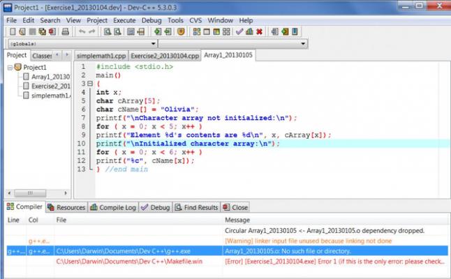
Task: Open the Execute menu
Action: 124,20
